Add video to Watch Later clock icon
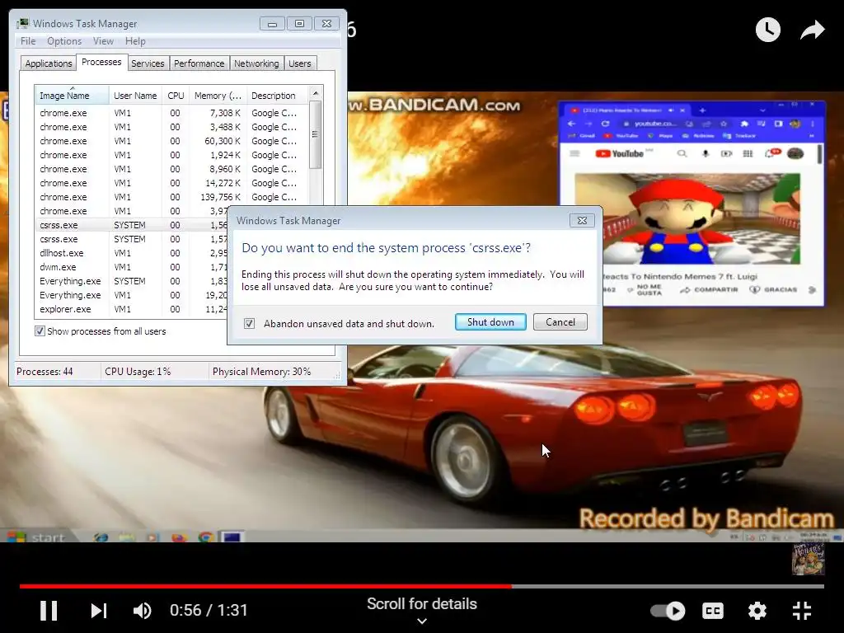 767,30
